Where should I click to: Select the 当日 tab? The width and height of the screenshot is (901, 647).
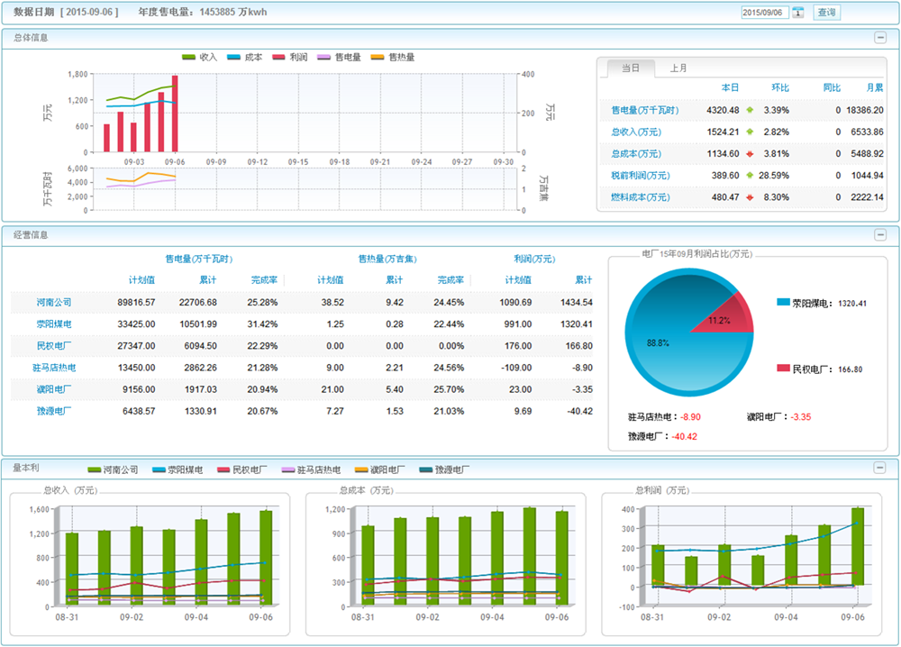630,68
